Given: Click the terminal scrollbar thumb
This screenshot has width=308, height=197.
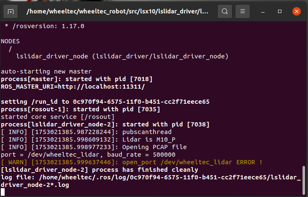Looking at the screenshot, I should pyautogui.click(x=303, y=180).
